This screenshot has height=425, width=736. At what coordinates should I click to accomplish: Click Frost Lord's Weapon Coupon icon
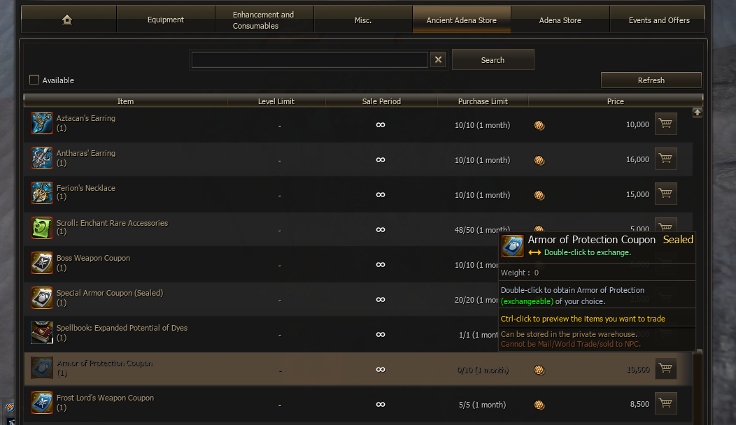[42, 403]
